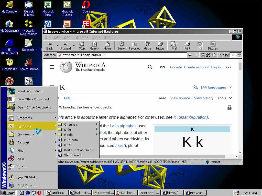Image resolution: width=262 pixels, height=196 pixels.
Task: Open the Find submenu
Action: click(x=32, y=151)
